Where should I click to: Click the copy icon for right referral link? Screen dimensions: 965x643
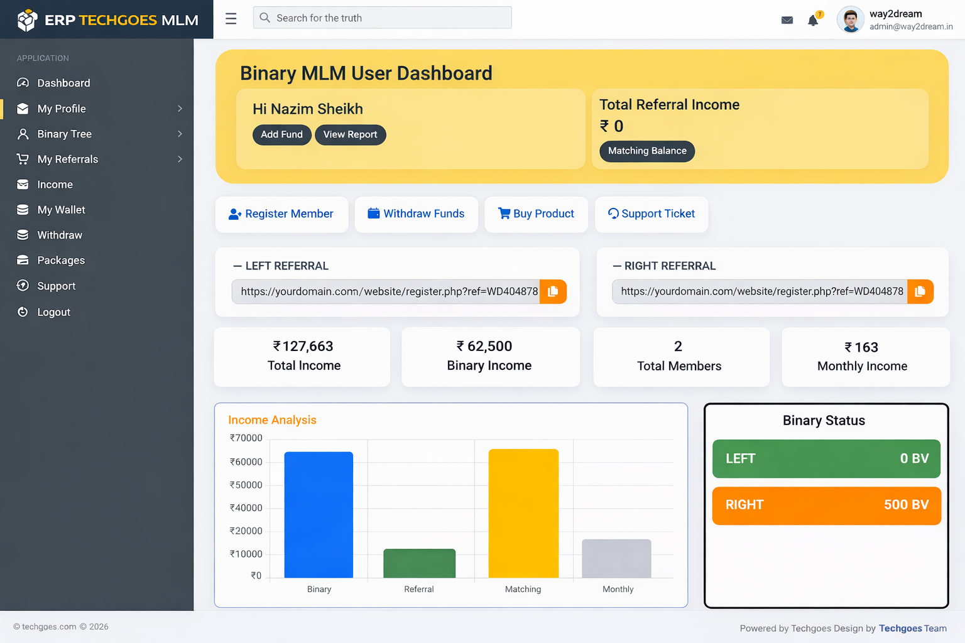(x=920, y=291)
